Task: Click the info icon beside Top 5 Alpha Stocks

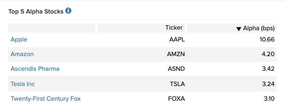Action: click(x=68, y=11)
